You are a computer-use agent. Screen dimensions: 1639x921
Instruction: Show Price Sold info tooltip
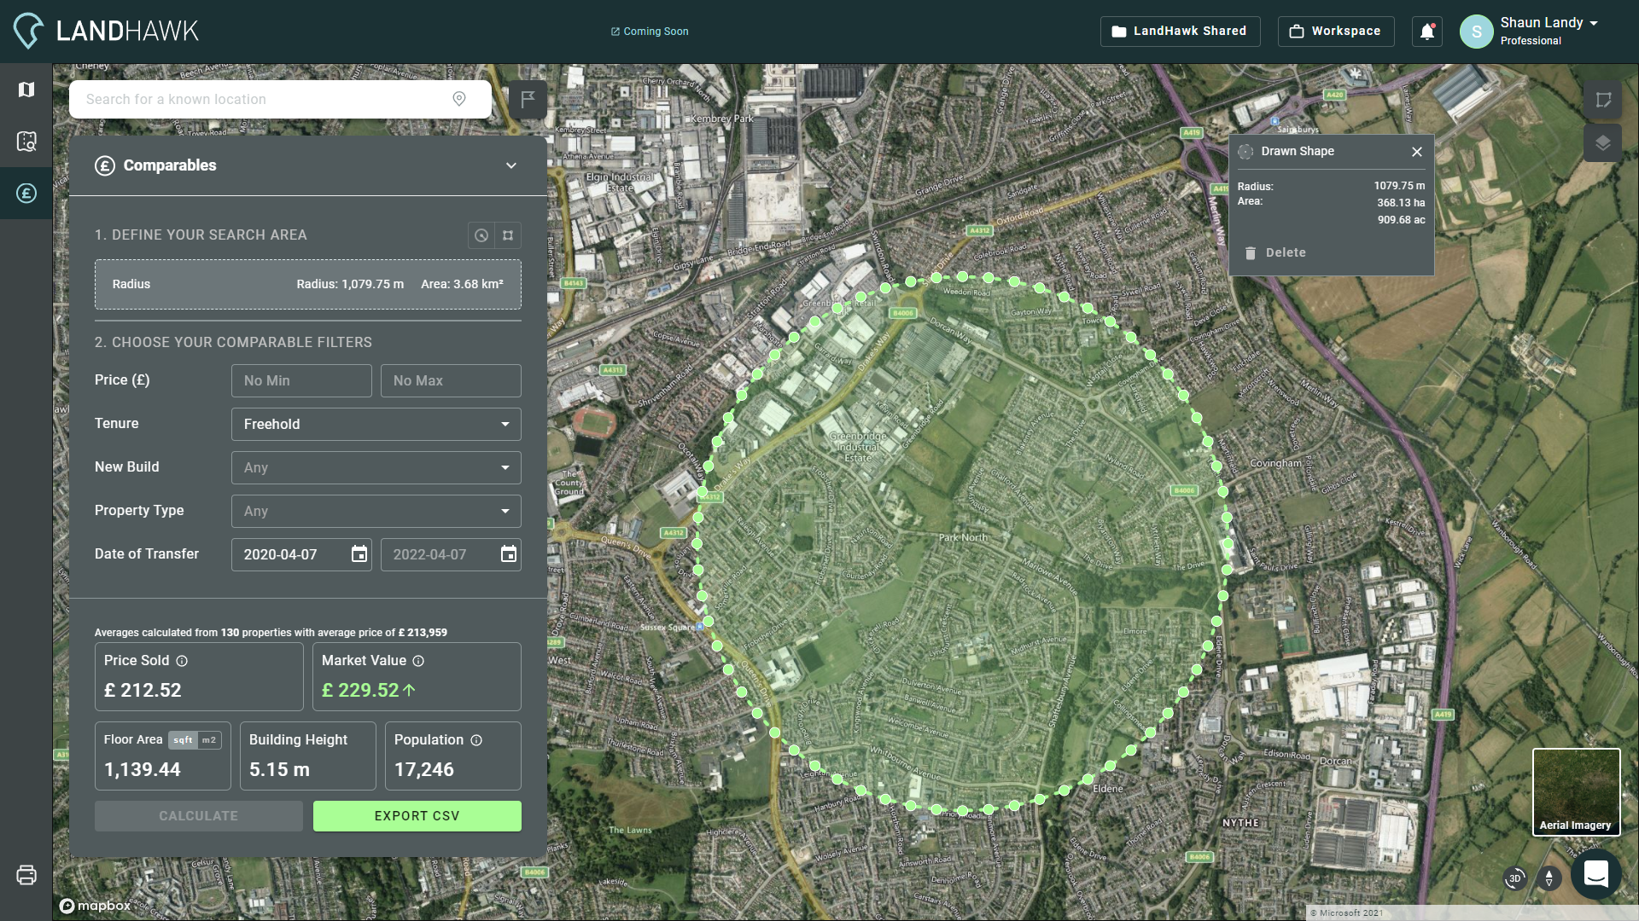(182, 661)
